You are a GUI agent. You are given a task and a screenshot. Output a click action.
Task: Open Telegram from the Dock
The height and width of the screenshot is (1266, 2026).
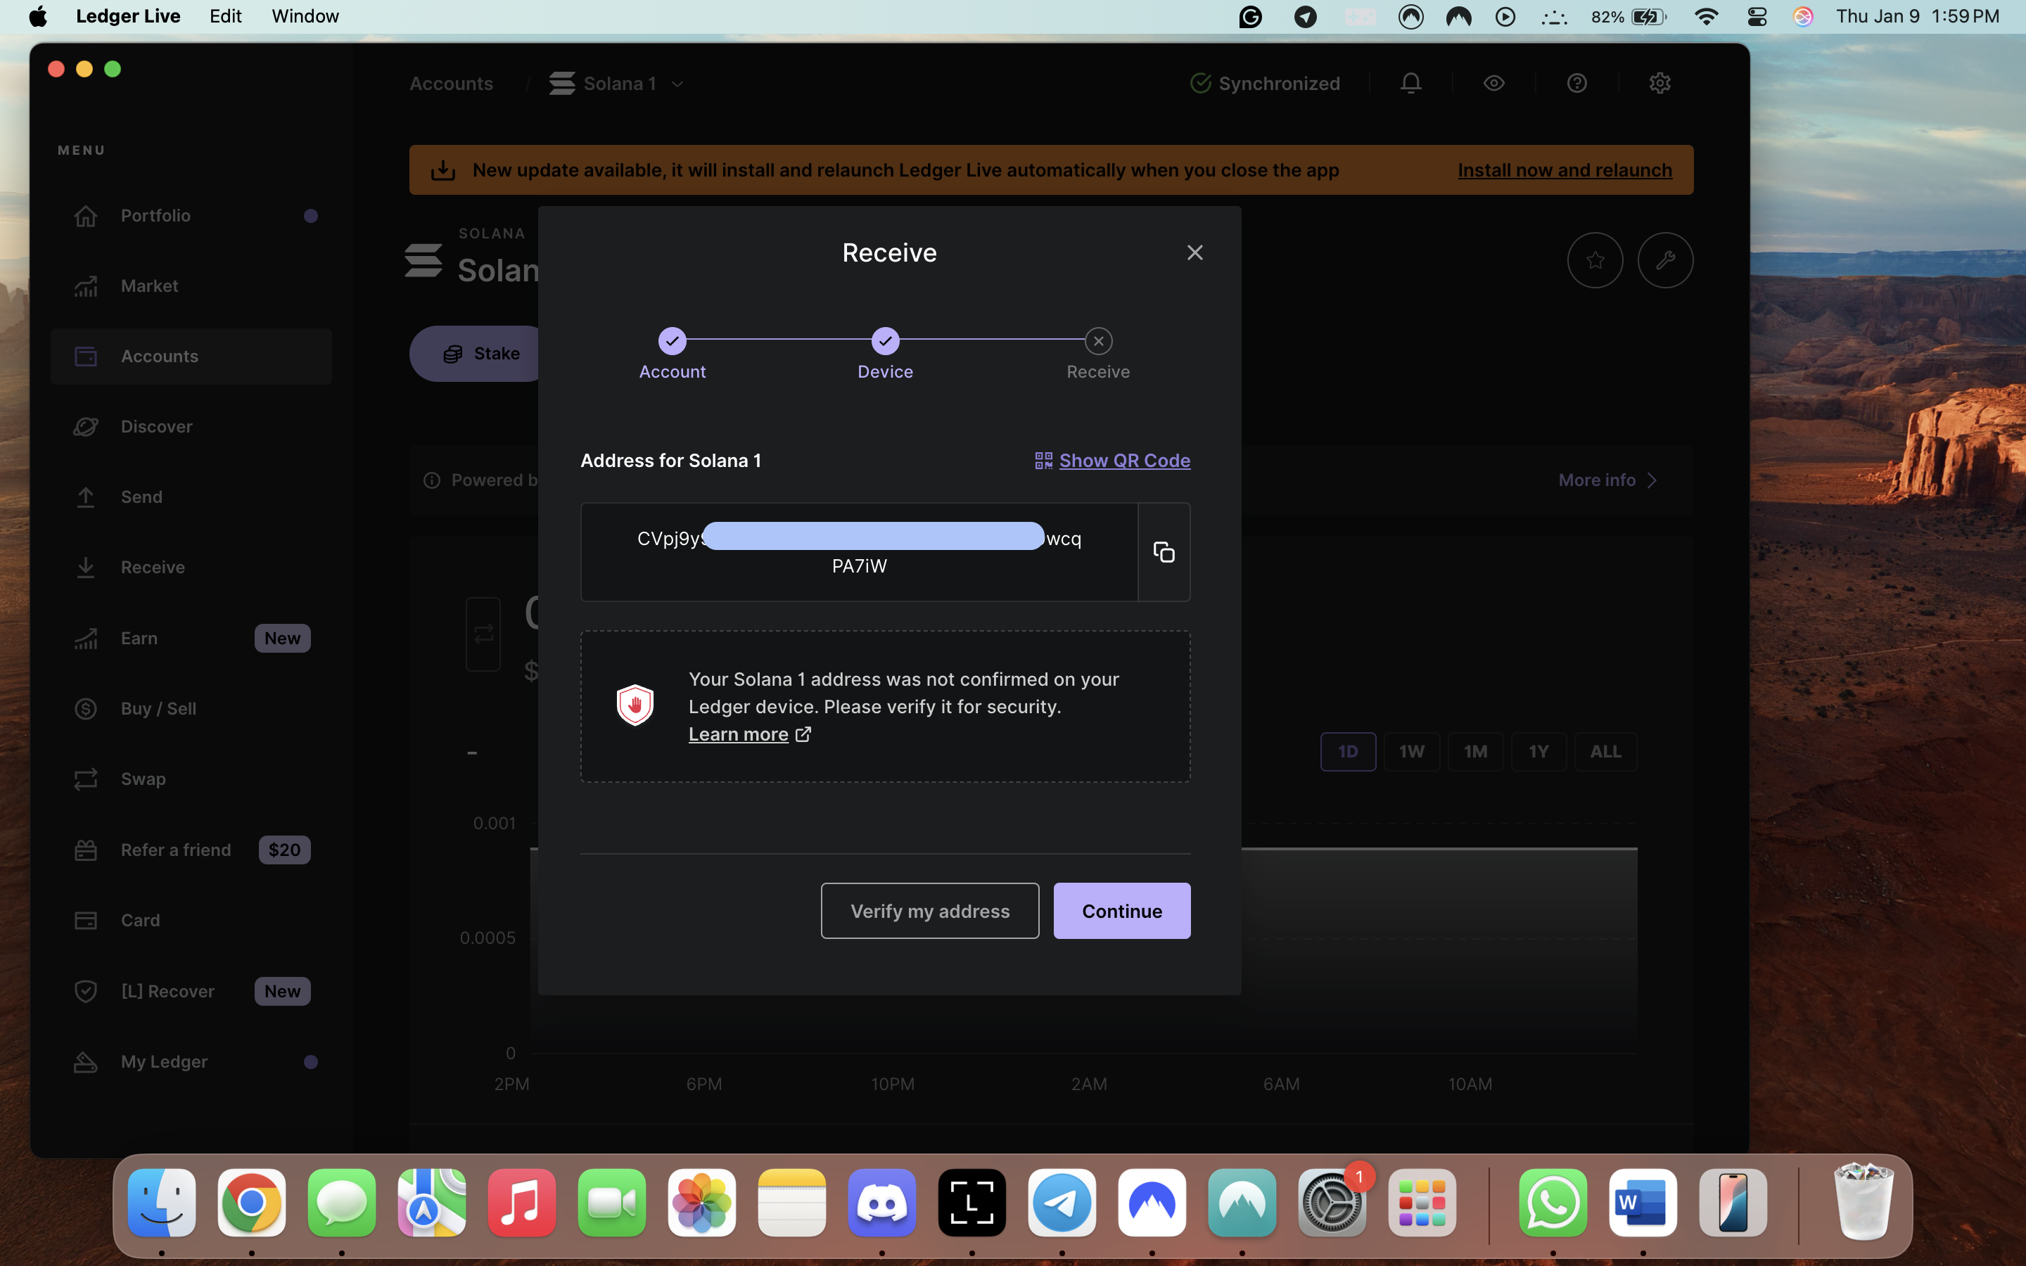click(x=1062, y=1203)
